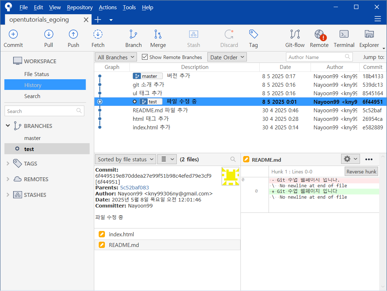Expand the REMOTES section
The width and height of the screenshot is (387, 291).
click(8, 179)
